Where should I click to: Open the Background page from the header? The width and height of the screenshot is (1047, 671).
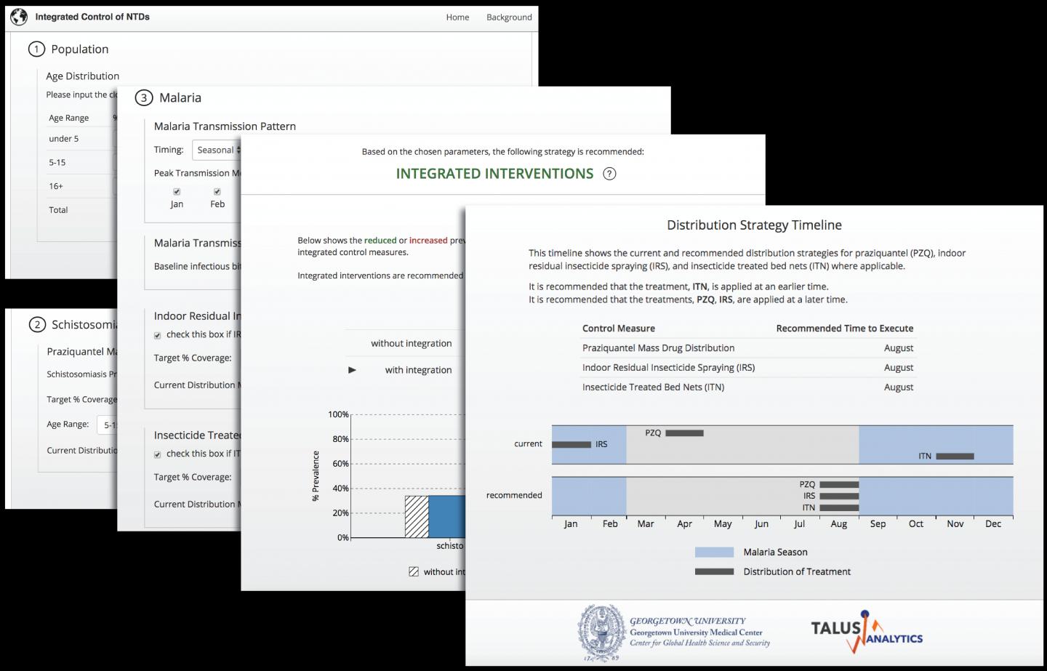tap(509, 17)
